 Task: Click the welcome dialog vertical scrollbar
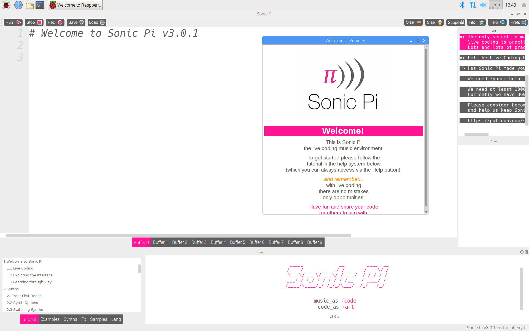click(x=426, y=127)
